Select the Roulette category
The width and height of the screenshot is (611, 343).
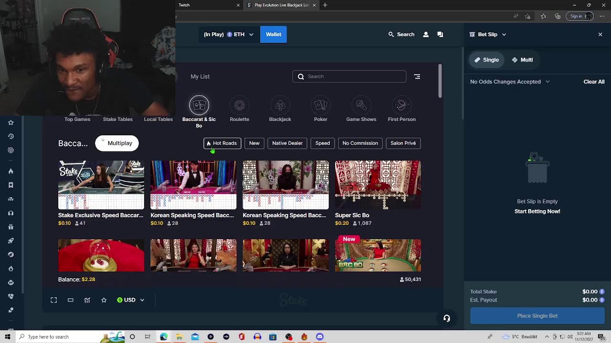[240, 109]
